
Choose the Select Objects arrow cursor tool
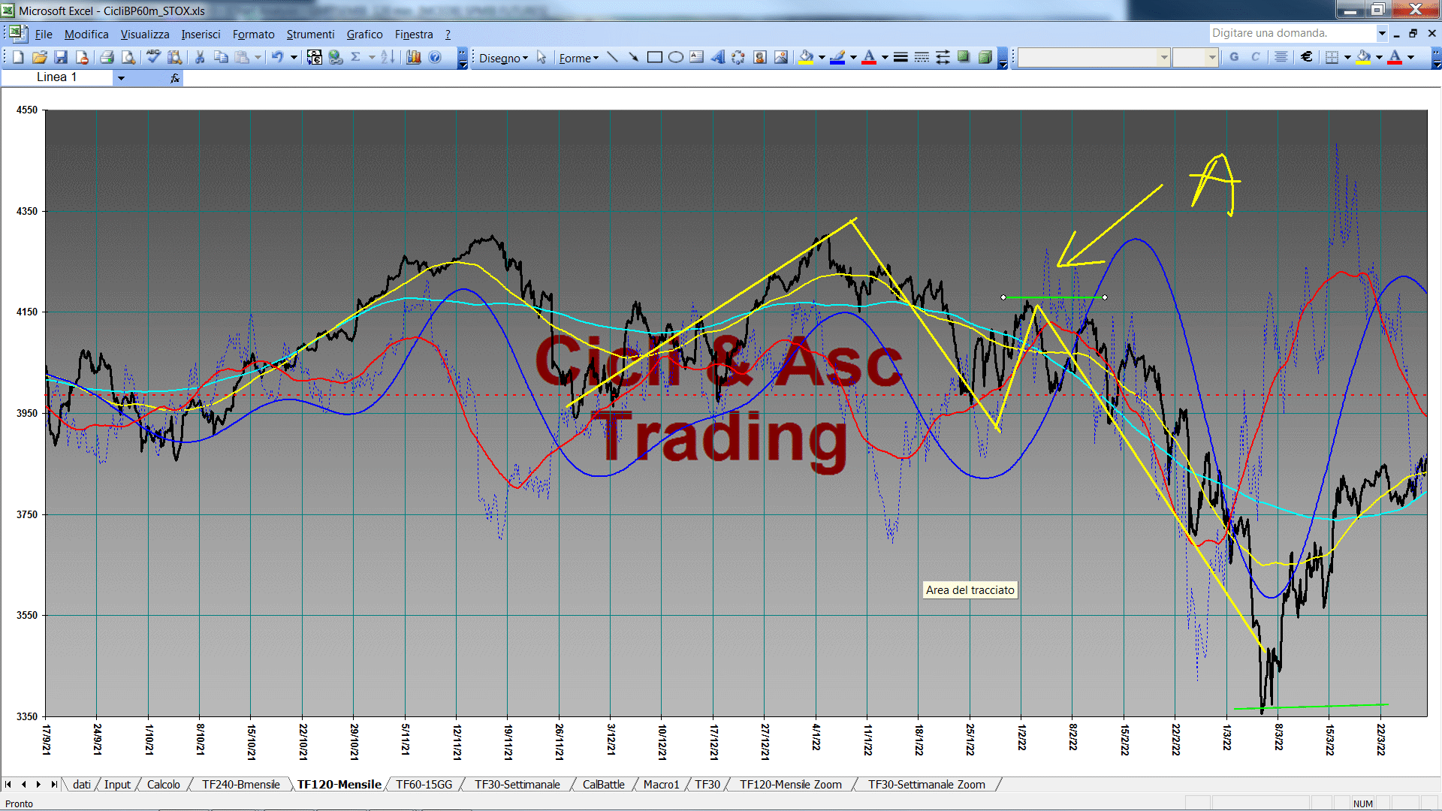(542, 57)
